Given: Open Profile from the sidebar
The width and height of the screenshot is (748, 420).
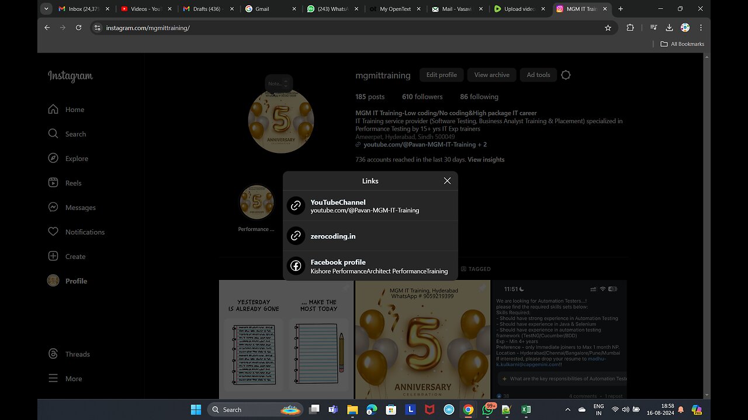Looking at the screenshot, I should click(x=67, y=281).
